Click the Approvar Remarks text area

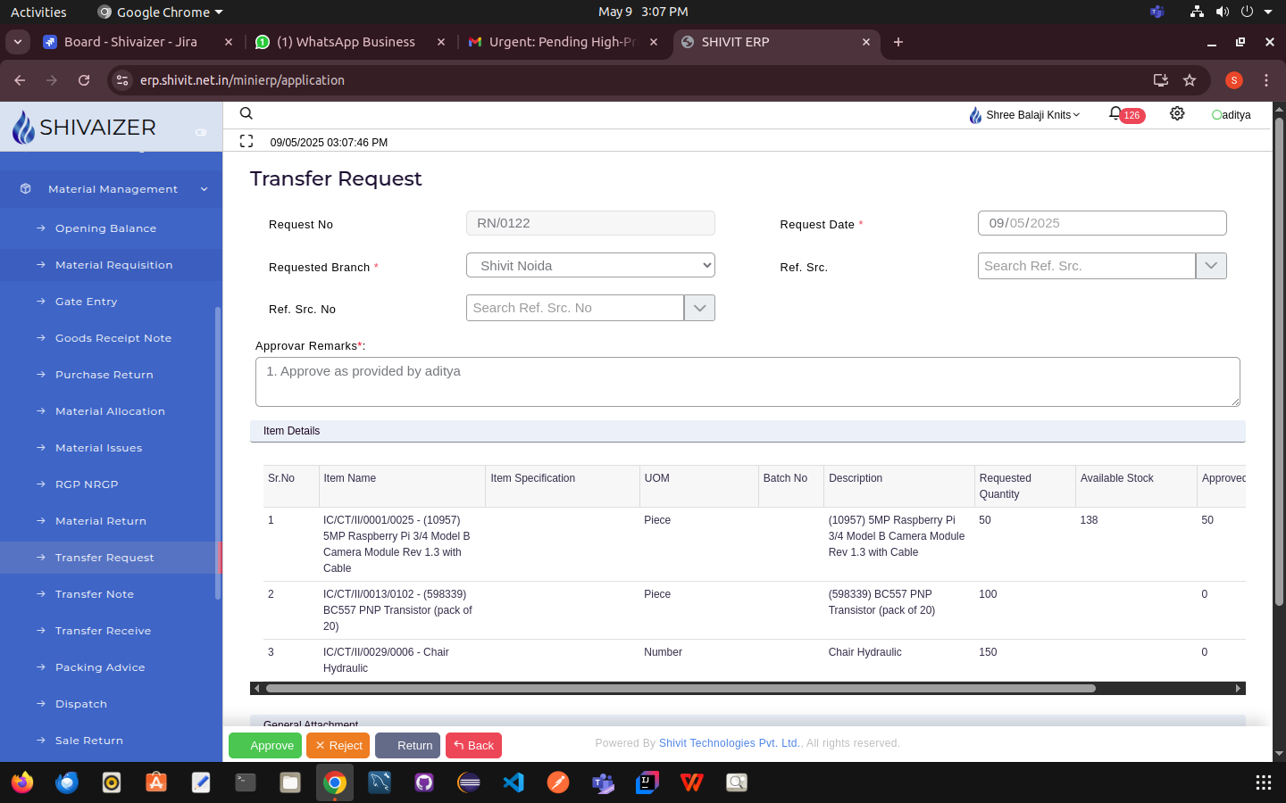point(747,382)
